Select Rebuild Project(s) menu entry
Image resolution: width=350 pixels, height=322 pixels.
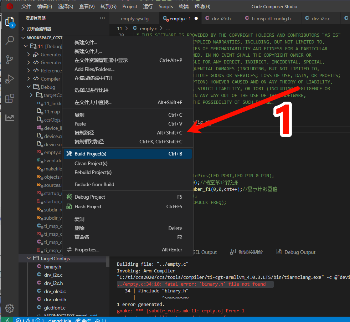coord(128,172)
